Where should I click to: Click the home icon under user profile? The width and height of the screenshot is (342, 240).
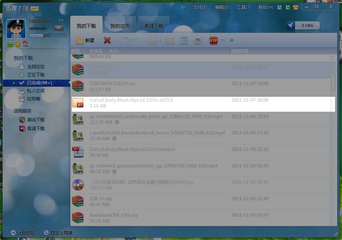[25, 44]
